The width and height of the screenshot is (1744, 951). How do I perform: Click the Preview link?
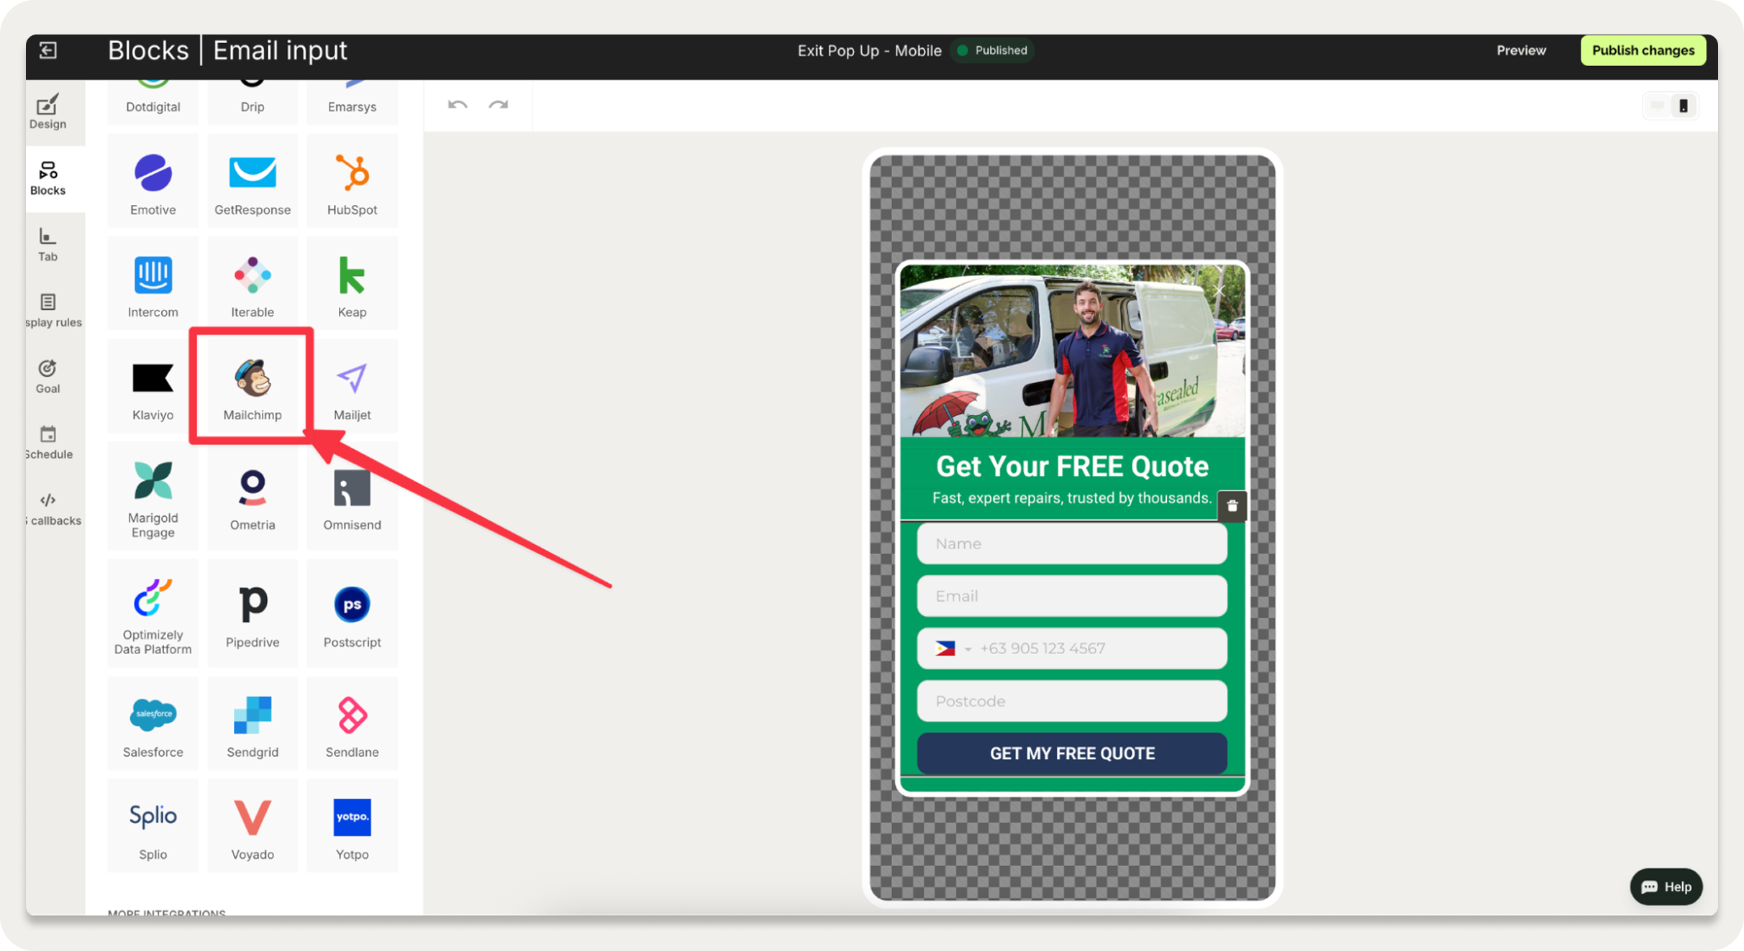1521,50
